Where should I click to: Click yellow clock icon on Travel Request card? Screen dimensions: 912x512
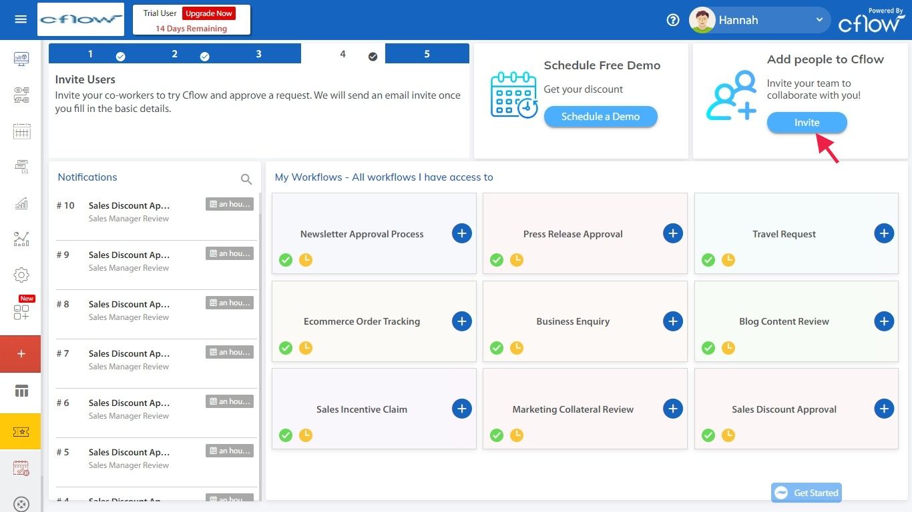(728, 260)
